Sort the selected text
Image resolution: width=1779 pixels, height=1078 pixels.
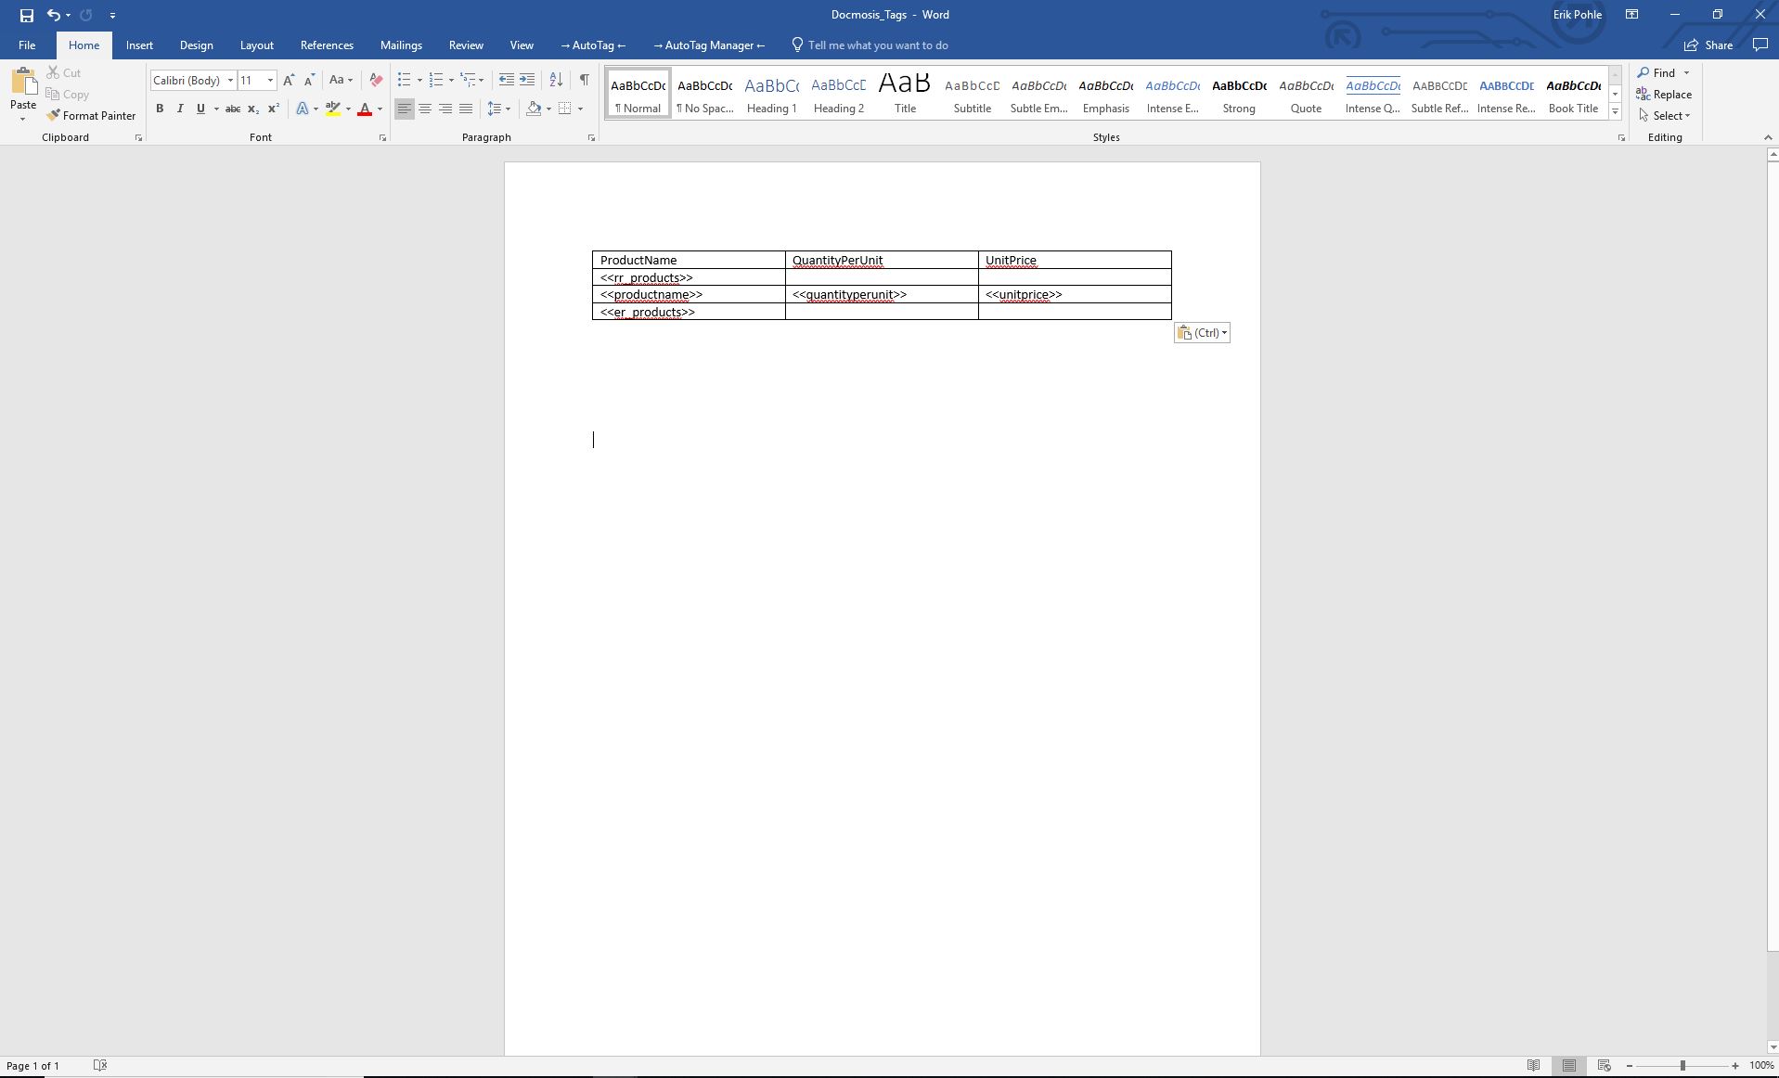[x=556, y=81]
